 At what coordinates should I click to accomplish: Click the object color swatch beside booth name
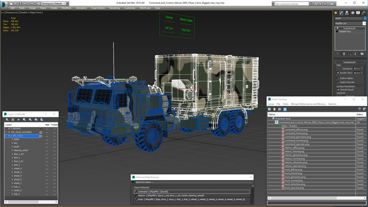pyautogui.click(x=365, y=18)
